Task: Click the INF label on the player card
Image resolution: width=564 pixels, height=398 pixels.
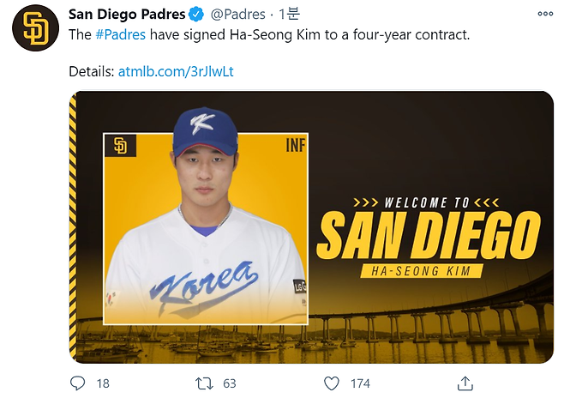Action: [x=295, y=146]
